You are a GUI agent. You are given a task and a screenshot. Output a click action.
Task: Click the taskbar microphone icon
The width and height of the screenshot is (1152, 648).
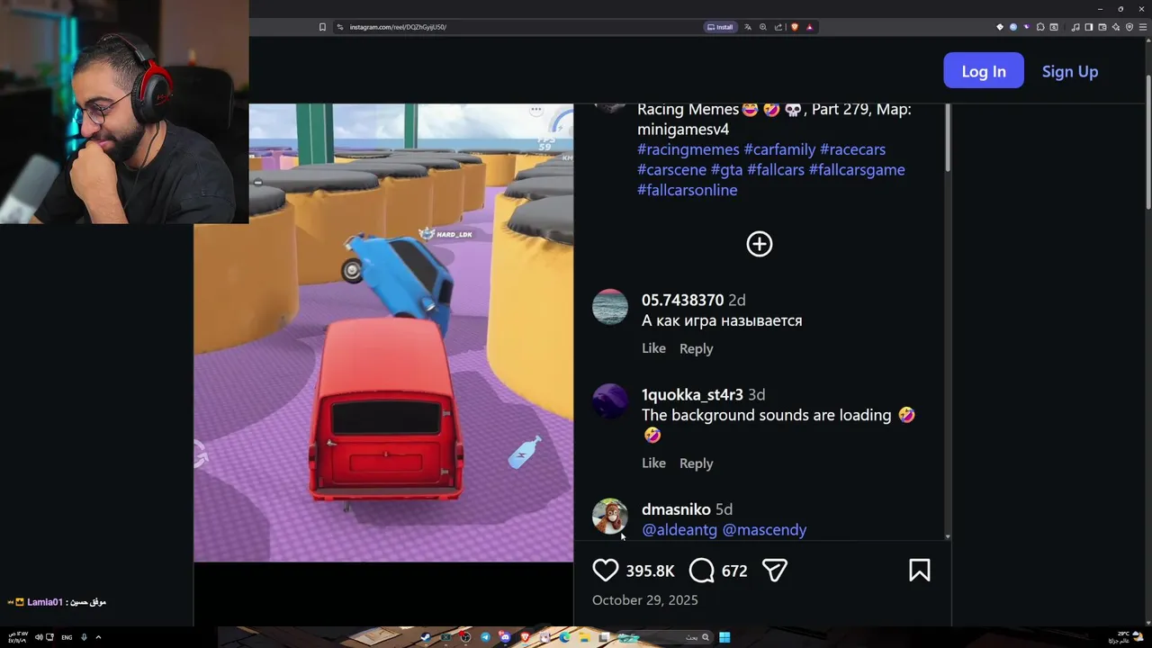(84, 637)
